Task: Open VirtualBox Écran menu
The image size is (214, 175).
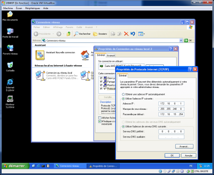Action: point(19,8)
